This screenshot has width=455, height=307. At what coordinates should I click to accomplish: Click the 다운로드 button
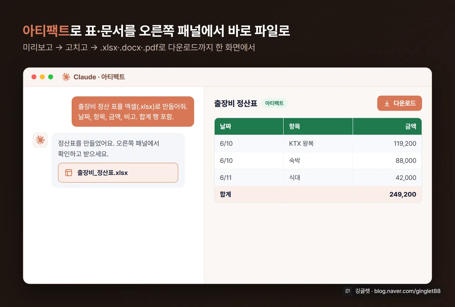pyautogui.click(x=400, y=103)
